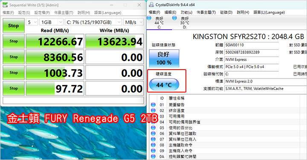Open 編輯(E) menu in CrystalDiskInfo
The width and height of the screenshot is (307, 160).
tap(170, 12)
